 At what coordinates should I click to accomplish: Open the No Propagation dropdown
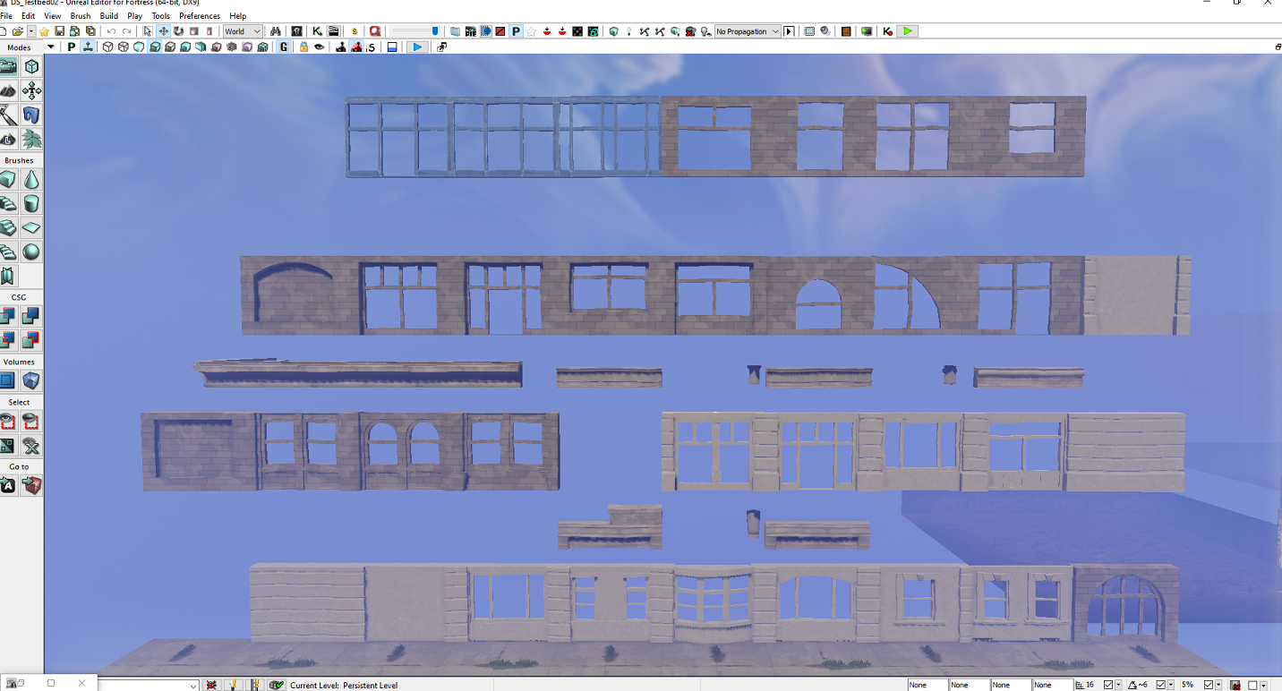click(x=748, y=31)
